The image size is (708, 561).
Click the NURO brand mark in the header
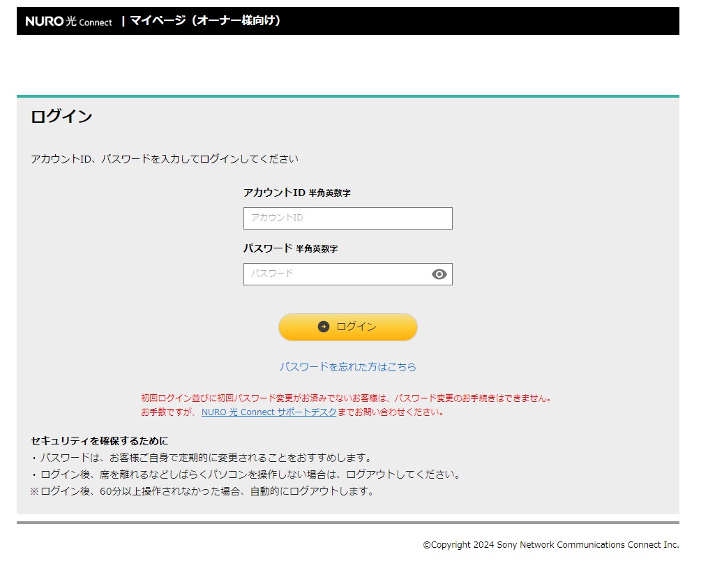pyautogui.click(x=68, y=21)
